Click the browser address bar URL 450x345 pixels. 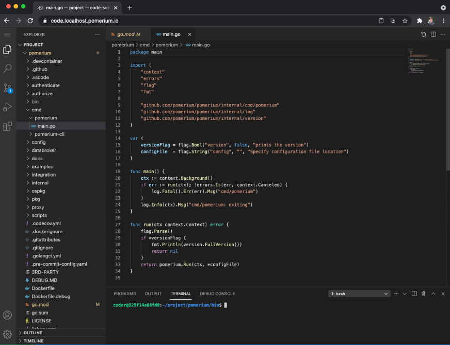[85, 21]
